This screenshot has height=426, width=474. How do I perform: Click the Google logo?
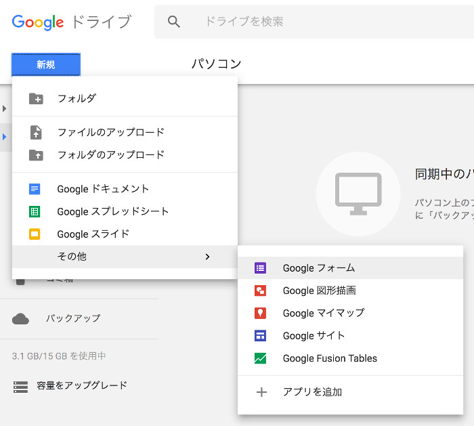(x=38, y=22)
